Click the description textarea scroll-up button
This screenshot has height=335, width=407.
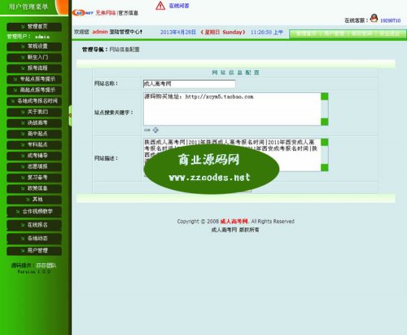(x=325, y=142)
